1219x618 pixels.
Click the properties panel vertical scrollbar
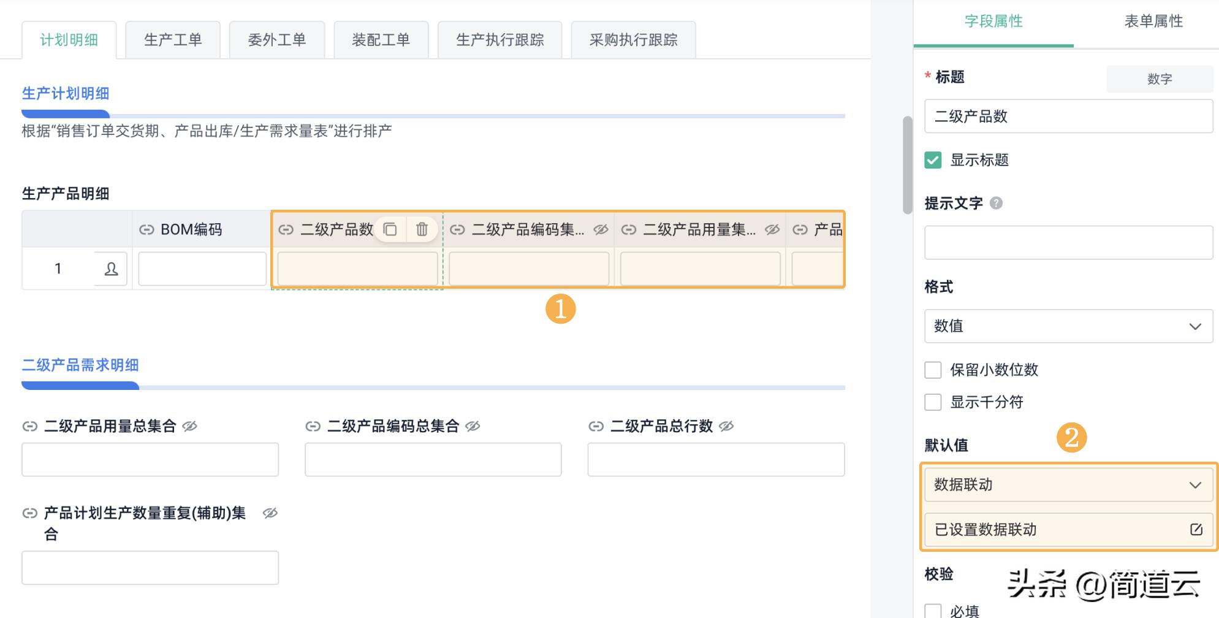[x=908, y=166]
